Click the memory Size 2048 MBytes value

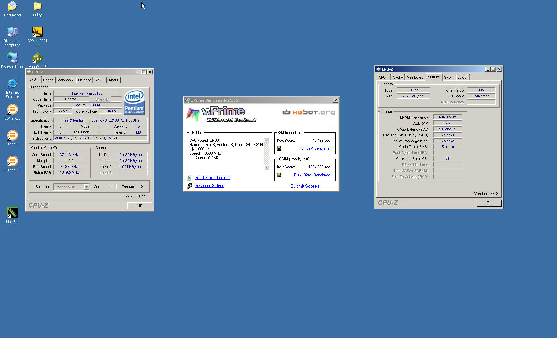tap(413, 96)
